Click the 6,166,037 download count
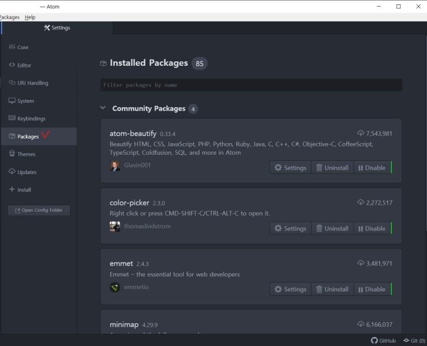Image resolution: width=427 pixels, height=346 pixels. [x=379, y=324]
